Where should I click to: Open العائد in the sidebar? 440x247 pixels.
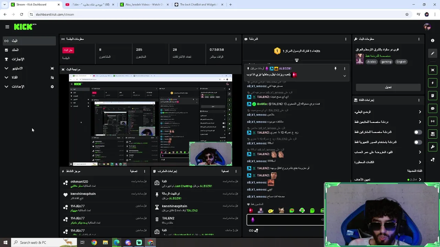pyautogui.click(x=29, y=50)
